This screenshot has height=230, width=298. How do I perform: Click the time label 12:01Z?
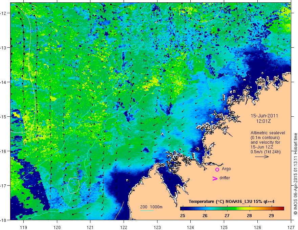(263, 121)
